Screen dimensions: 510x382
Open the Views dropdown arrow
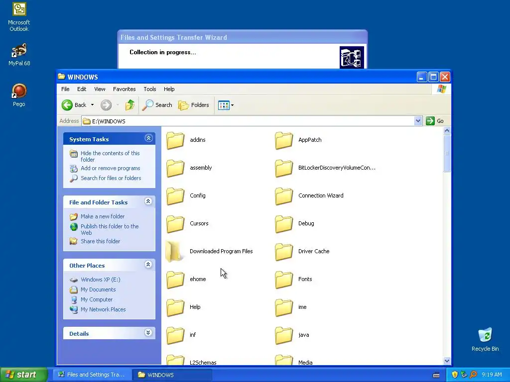[232, 105]
